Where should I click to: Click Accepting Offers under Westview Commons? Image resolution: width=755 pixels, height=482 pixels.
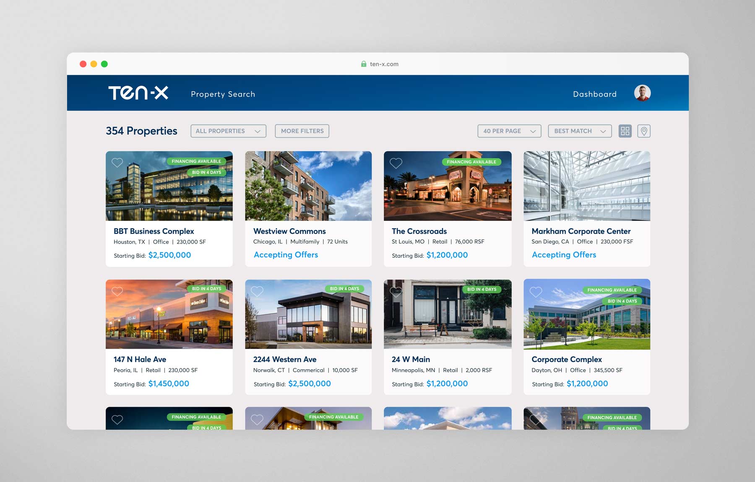286,255
